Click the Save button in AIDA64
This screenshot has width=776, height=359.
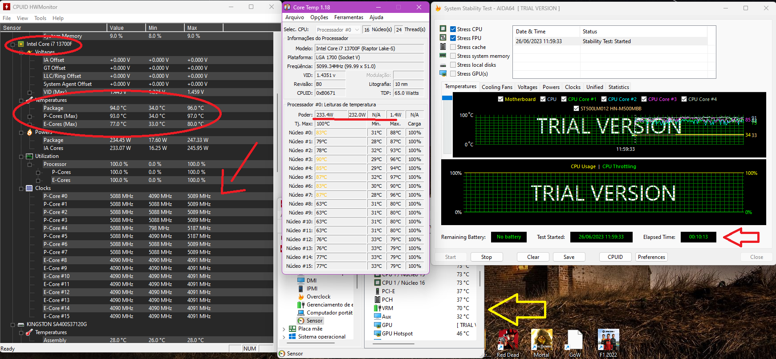tap(569, 257)
